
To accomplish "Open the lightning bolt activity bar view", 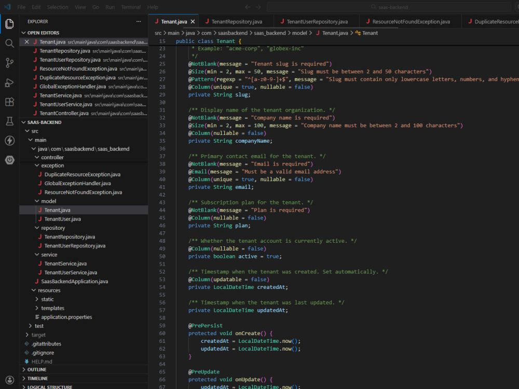I will click(9, 141).
